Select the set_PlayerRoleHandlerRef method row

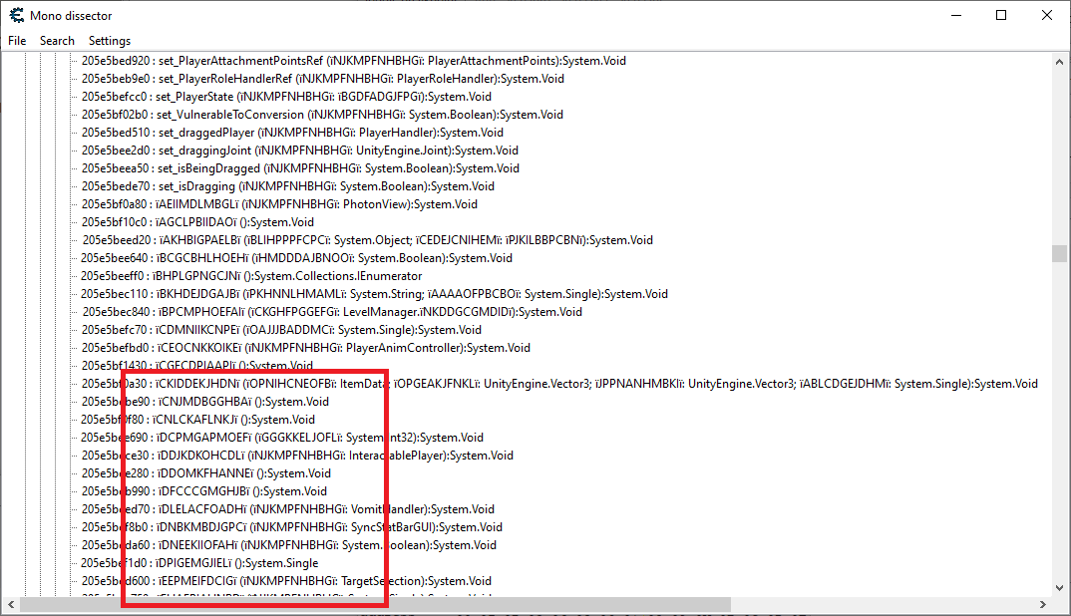pyautogui.click(x=323, y=79)
